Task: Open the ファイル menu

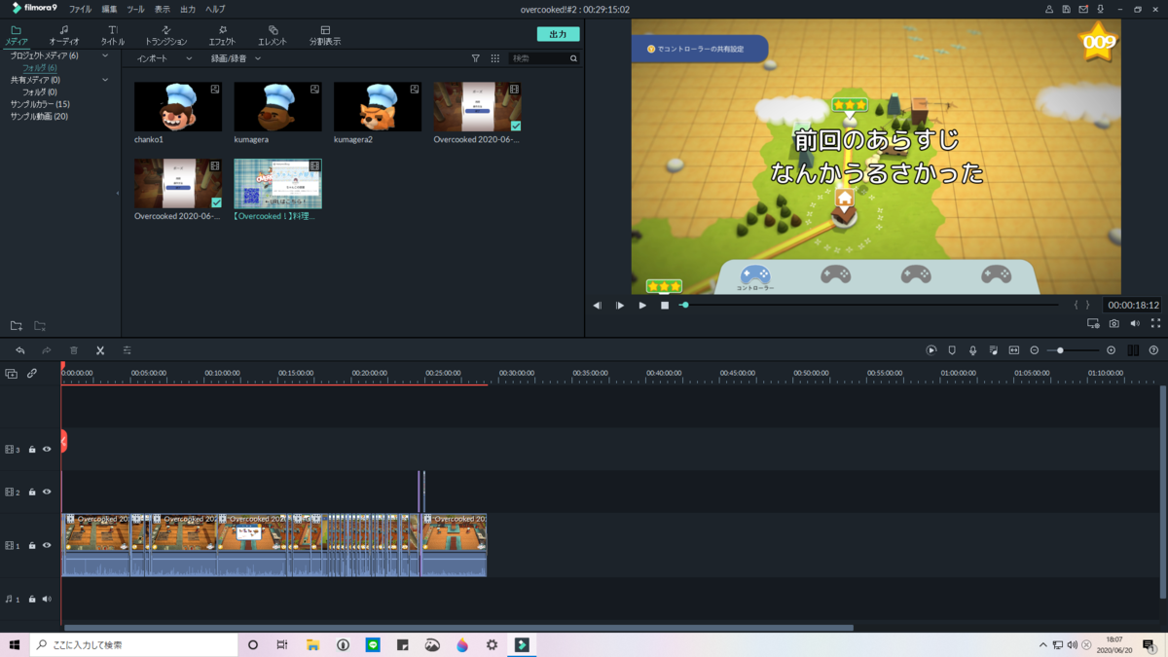Action: 80,9
